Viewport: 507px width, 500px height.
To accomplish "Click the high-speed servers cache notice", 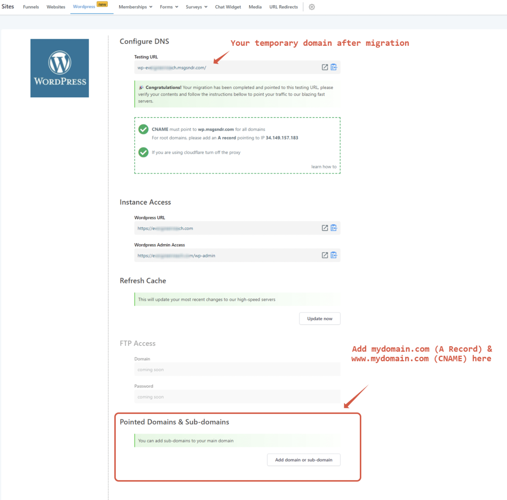I will point(237,300).
